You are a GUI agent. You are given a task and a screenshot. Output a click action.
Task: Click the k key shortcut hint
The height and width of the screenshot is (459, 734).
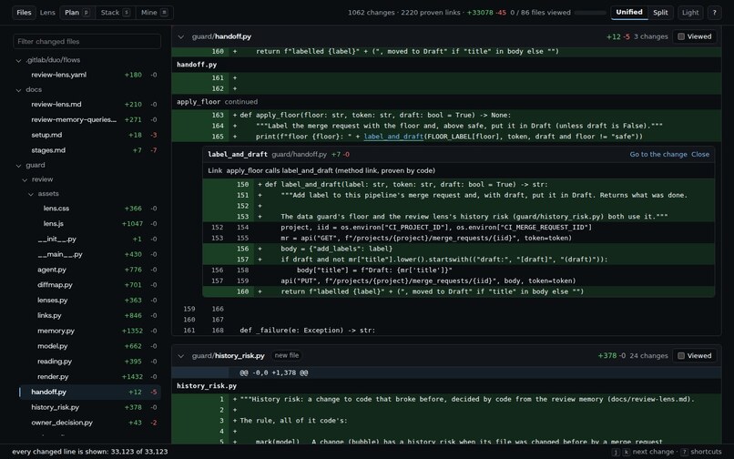(626, 452)
